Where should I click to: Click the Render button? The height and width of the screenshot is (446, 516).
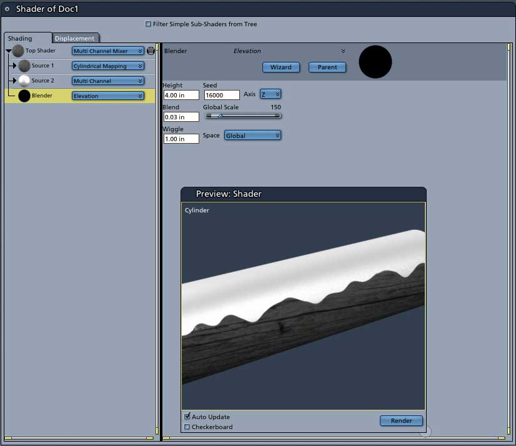[401, 420]
